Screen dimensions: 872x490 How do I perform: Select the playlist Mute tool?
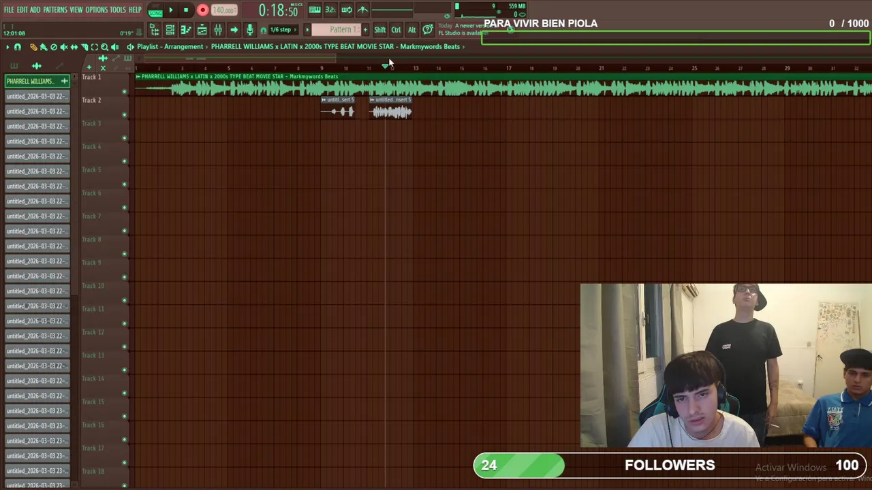pyautogui.click(x=64, y=47)
